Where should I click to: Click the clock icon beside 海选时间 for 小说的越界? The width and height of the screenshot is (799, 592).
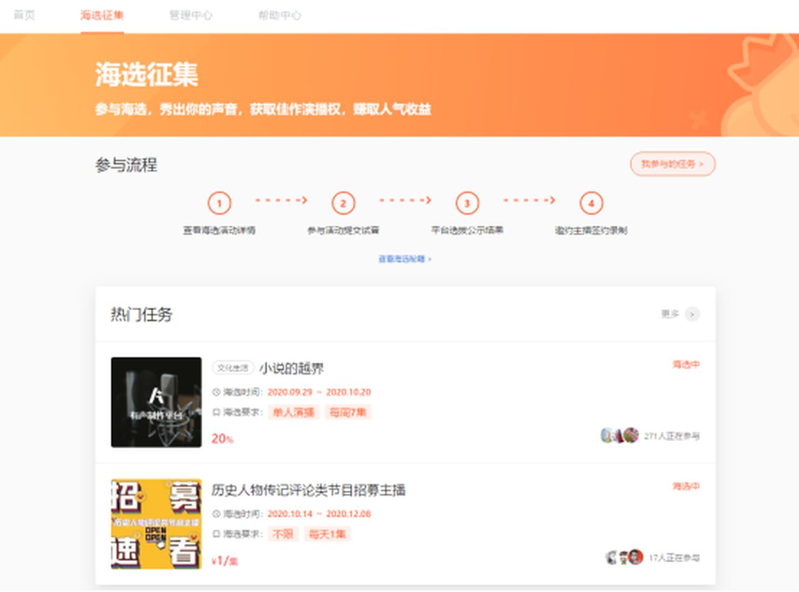pos(215,392)
